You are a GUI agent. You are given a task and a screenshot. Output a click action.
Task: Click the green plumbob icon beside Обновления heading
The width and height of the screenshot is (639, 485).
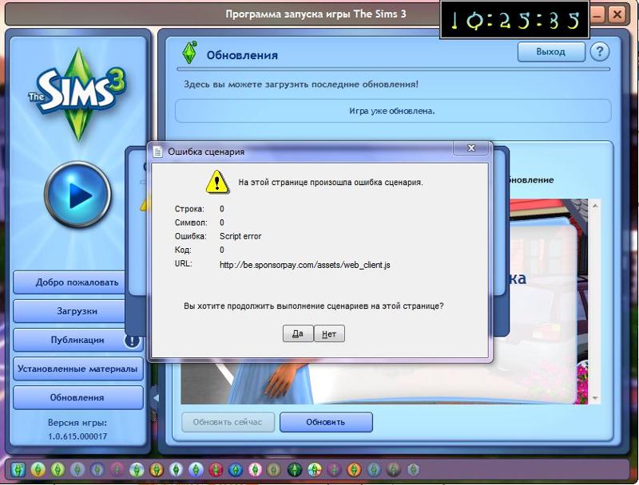189,53
